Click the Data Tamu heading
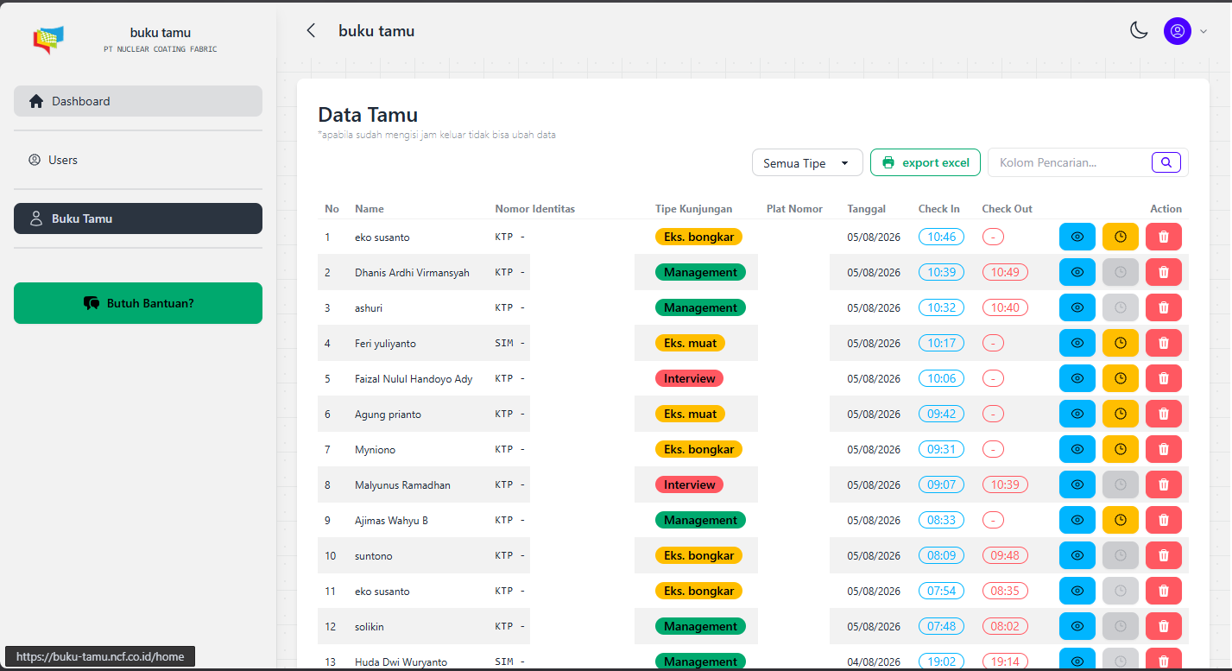Viewport: 1232px width, 671px height. coord(368,115)
